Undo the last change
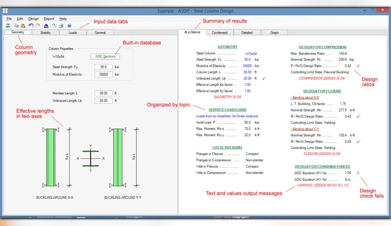391x226 pixels. [31, 25]
